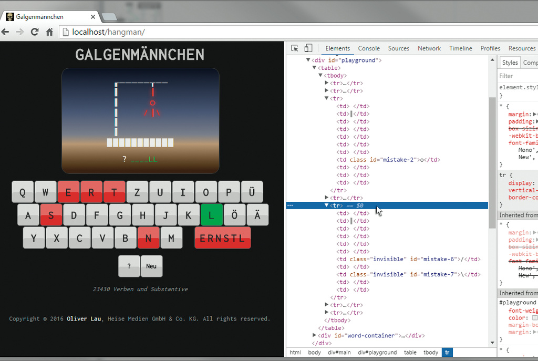Screen dimensions: 538x361
Task: Open the Sources tab
Action: click(399, 48)
